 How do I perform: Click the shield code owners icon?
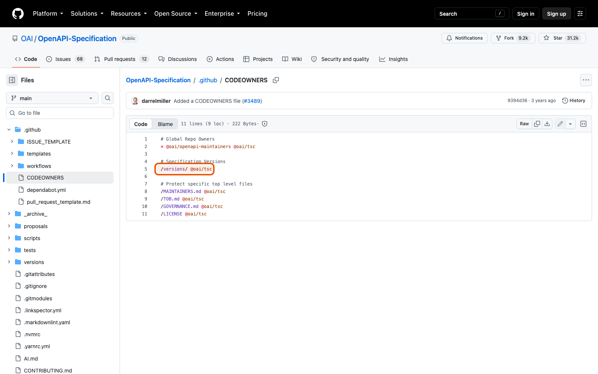[265, 124]
